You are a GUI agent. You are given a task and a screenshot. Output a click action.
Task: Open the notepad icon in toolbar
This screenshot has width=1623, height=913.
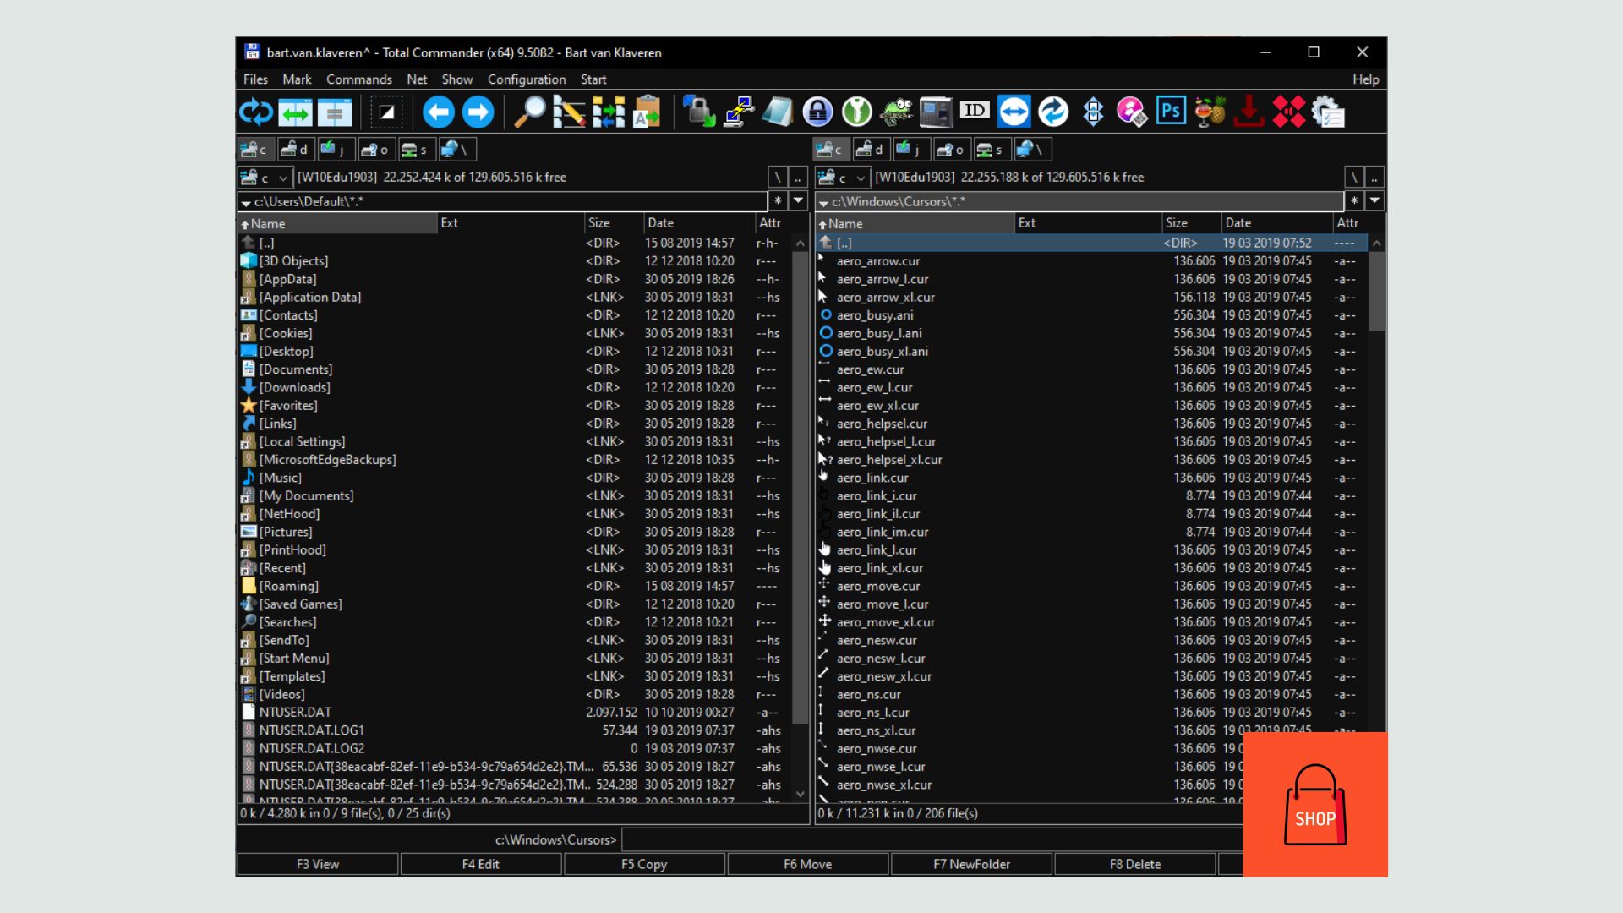[x=778, y=112]
